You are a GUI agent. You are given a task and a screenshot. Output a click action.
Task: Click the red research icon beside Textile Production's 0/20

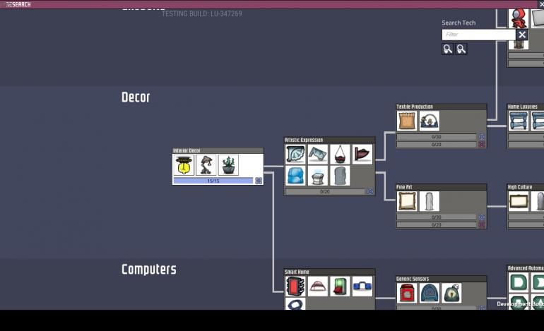point(482,144)
